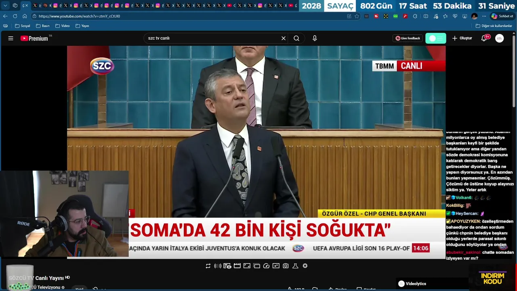Open the tab list dropdown arrow
Viewport: 517px width, 291px height.
tap(5, 6)
